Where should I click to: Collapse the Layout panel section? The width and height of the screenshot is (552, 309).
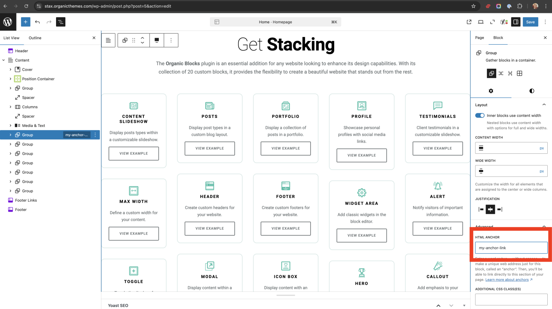tap(544, 105)
